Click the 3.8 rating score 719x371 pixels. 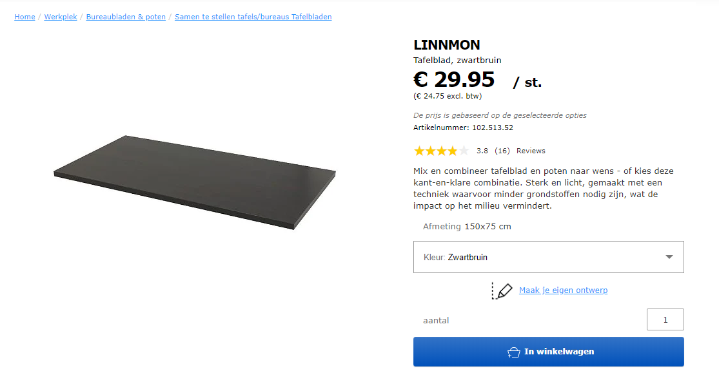(x=482, y=151)
